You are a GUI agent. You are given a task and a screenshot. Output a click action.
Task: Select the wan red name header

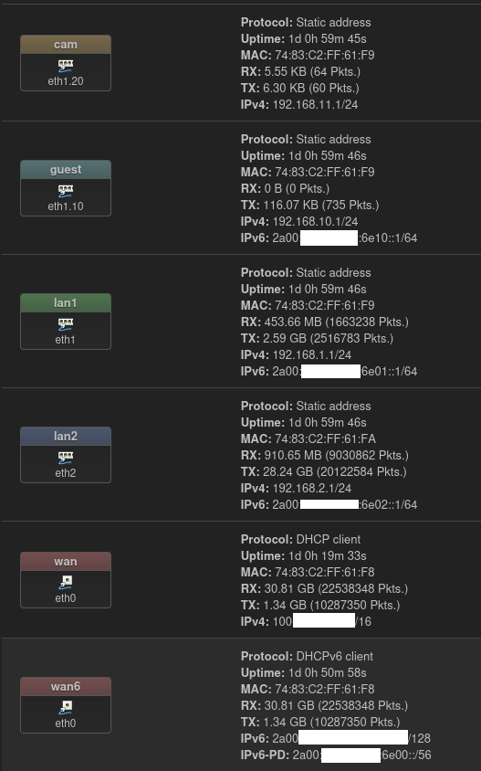tap(66, 561)
